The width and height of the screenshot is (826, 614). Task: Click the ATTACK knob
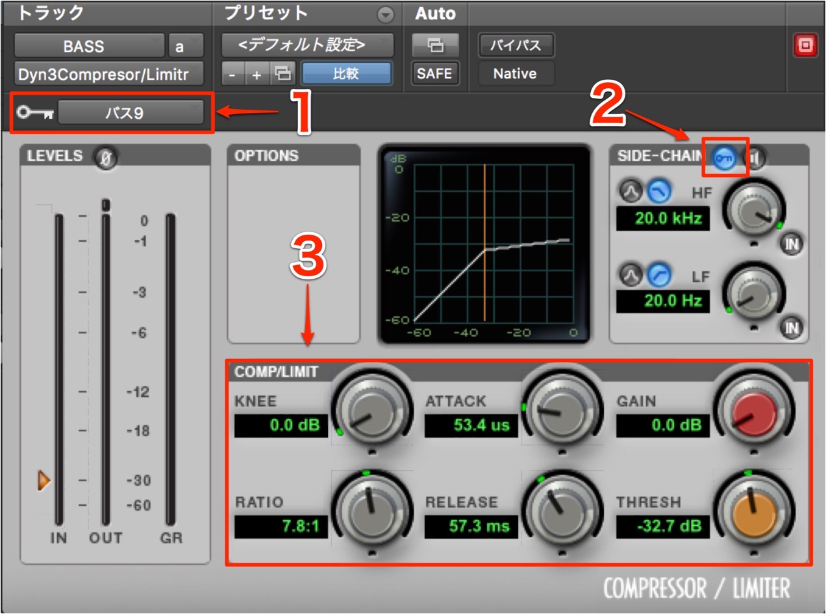562,414
